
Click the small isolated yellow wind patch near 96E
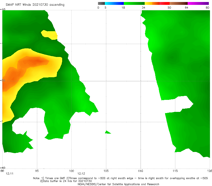coord(50,35)
